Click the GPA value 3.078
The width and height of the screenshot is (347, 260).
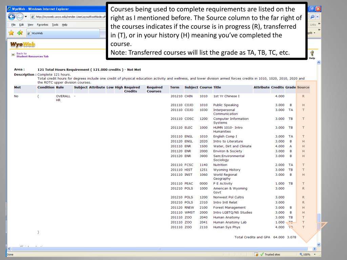click(292, 237)
